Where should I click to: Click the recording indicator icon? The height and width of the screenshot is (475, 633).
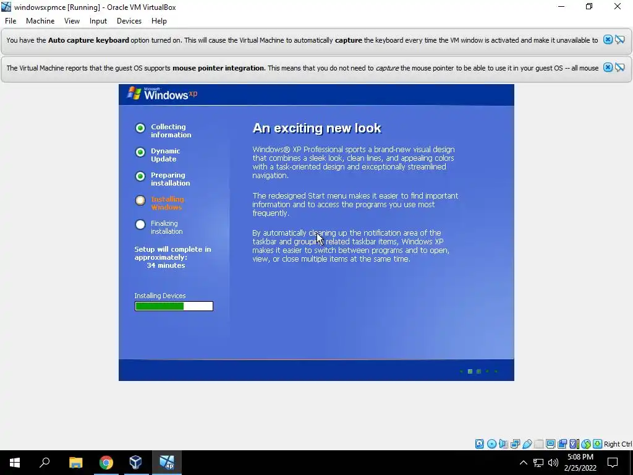[562, 444]
